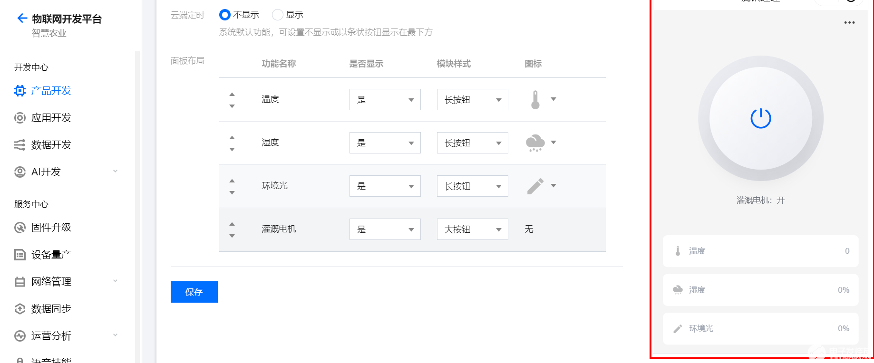Click the 应用开发 sidebar icon
Screen dimensions: 874x363
[x=19, y=118]
